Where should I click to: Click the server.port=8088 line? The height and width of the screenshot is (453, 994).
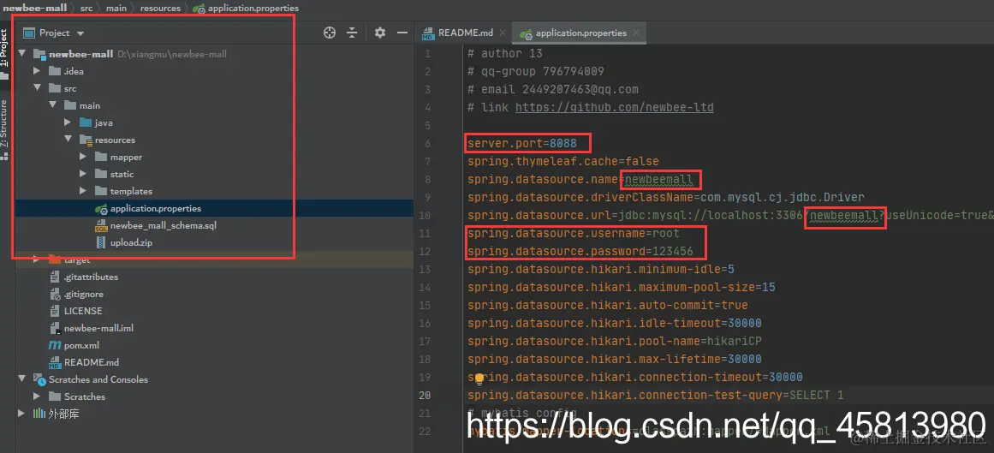pyautogui.click(x=522, y=143)
